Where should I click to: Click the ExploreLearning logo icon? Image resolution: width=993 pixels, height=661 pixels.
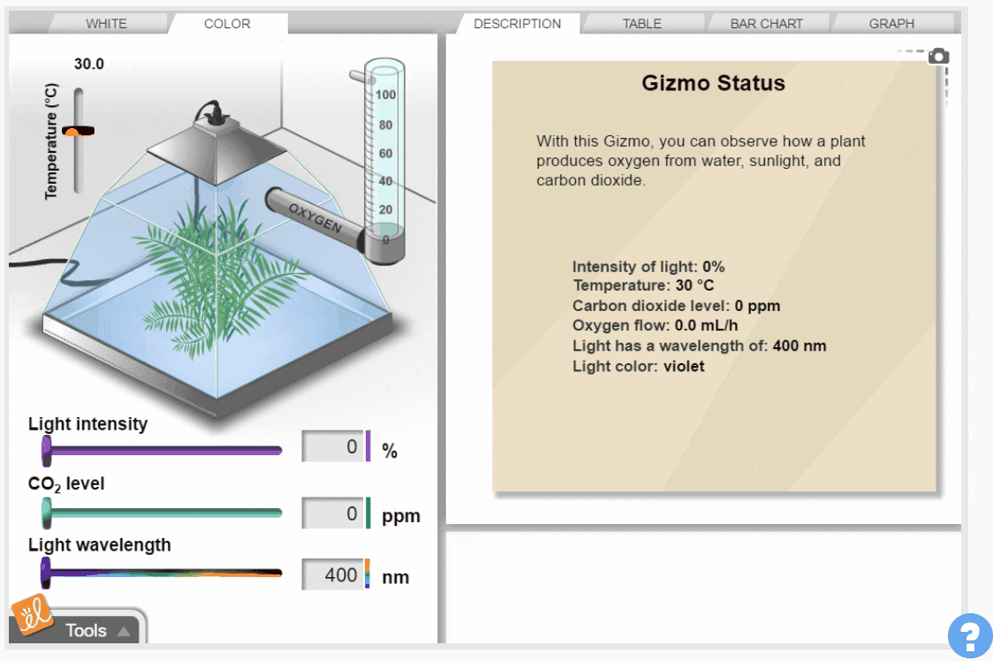pyautogui.click(x=31, y=618)
